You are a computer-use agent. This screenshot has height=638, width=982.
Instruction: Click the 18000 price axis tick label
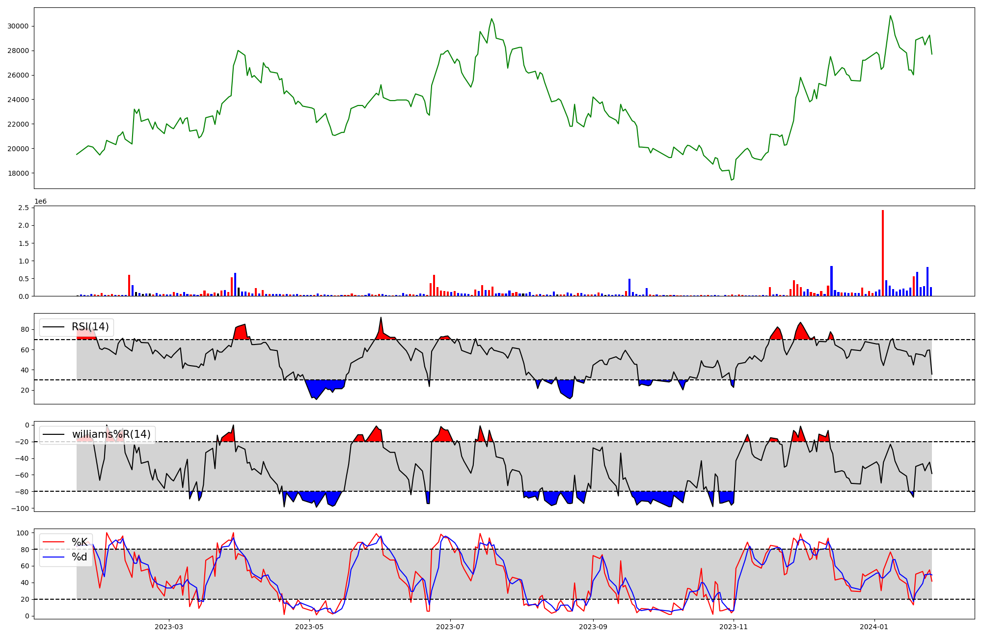18,173
